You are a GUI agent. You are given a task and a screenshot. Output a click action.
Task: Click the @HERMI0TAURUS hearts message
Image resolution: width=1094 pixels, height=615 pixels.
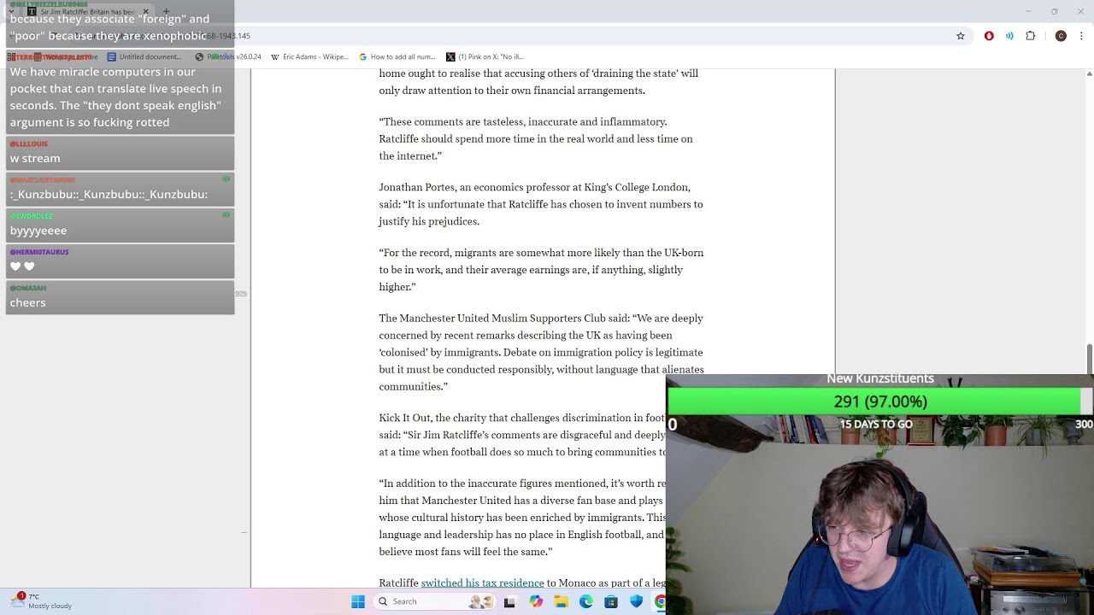click(x=120, y=261)
